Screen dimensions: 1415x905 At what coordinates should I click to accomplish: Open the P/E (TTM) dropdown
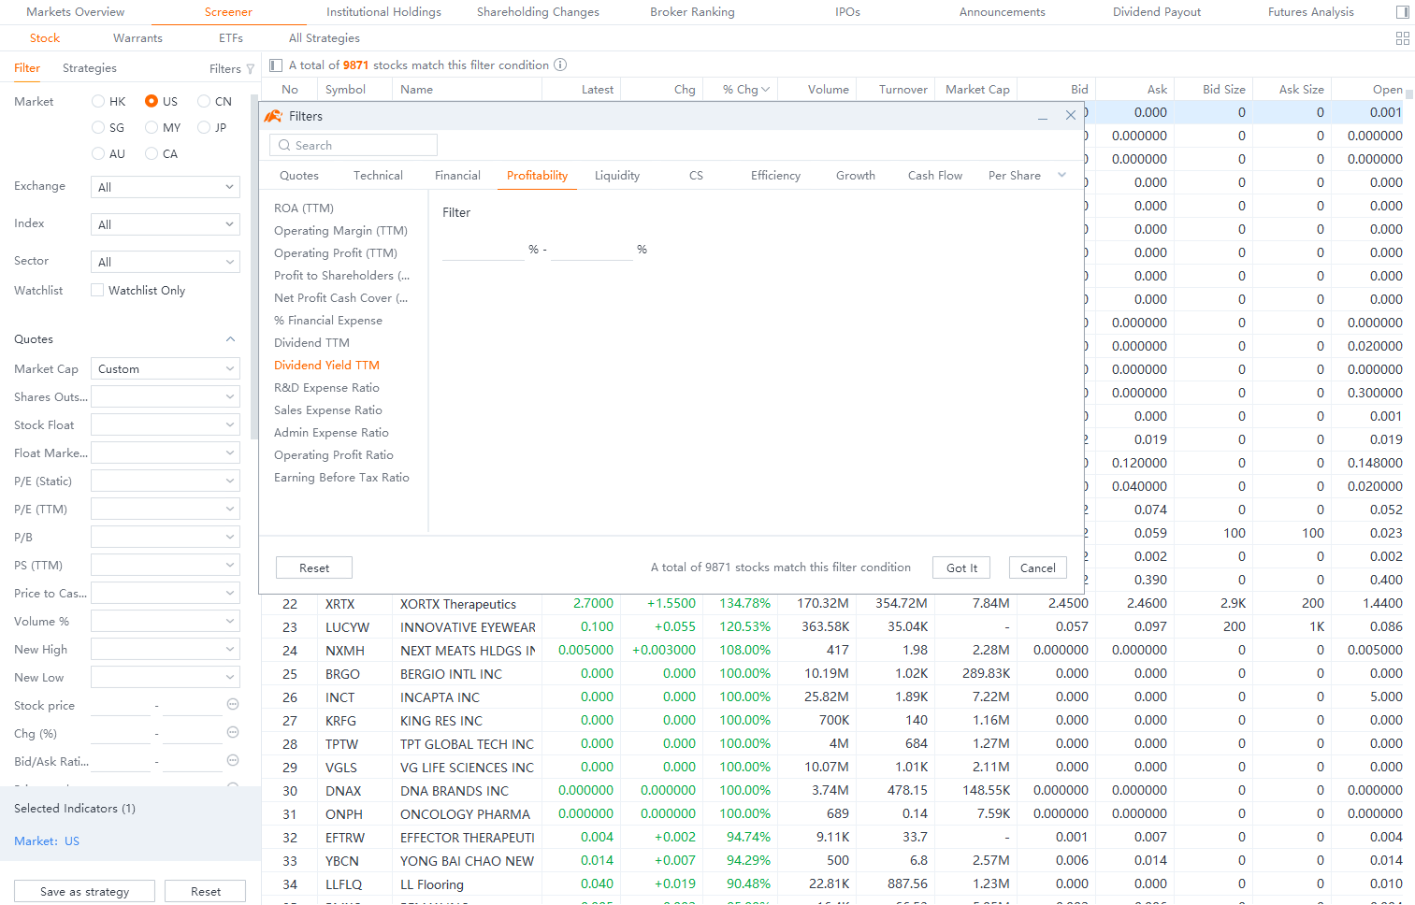tap(166, 509)
